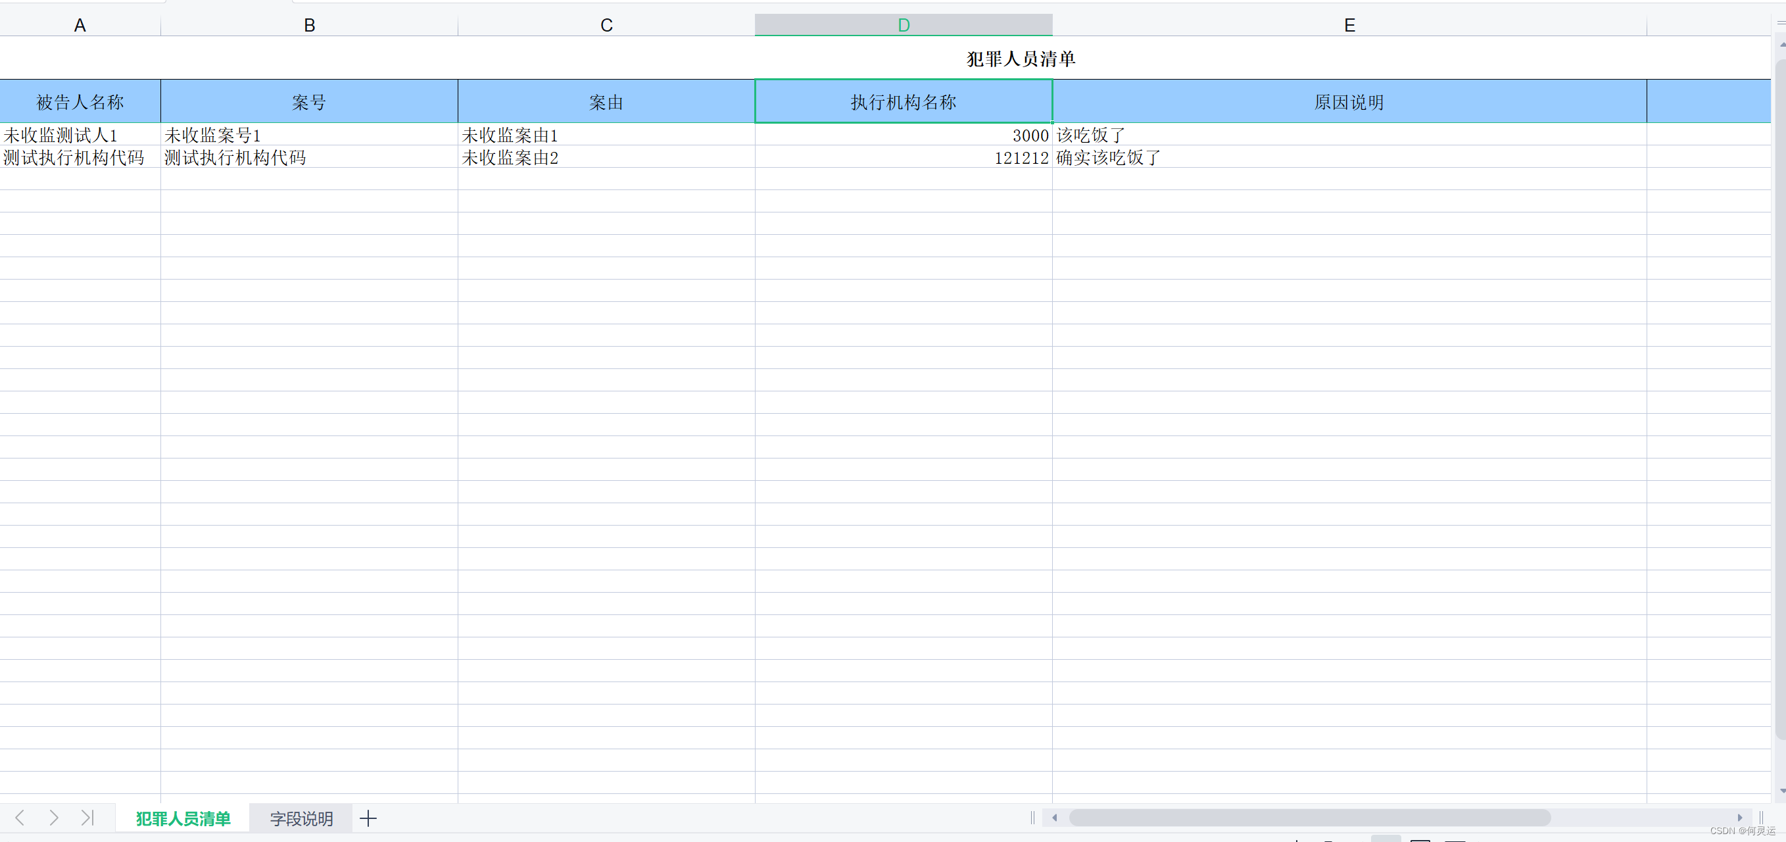Click the sheet tab bar splitter handle
Viewport: 1786px width, 842px height.
point(1032,818)
